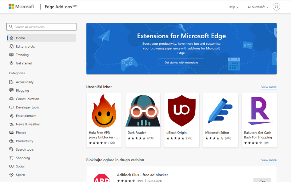Open Hola Free VPN proxy Unblocker title
Screen dimensions: 291x182
pos(103,135)
